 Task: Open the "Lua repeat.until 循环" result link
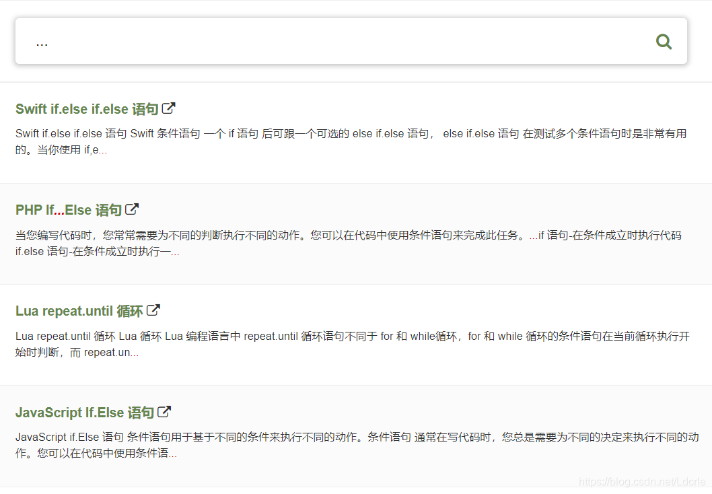tap(79, 311)
